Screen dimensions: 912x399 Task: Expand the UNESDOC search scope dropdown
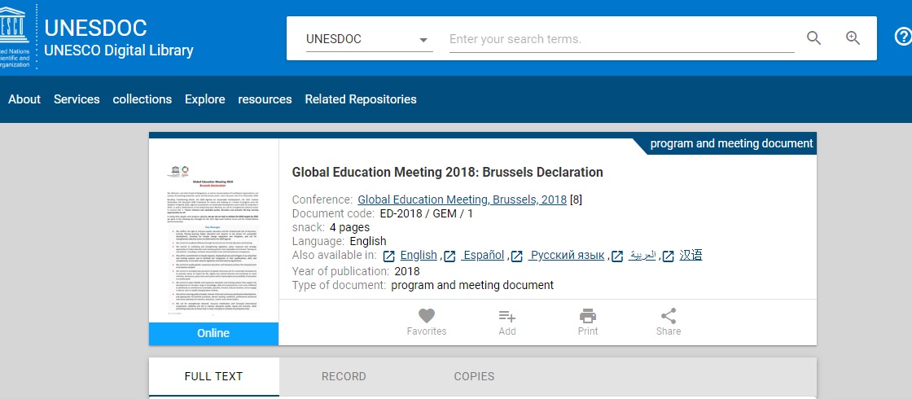370,40
